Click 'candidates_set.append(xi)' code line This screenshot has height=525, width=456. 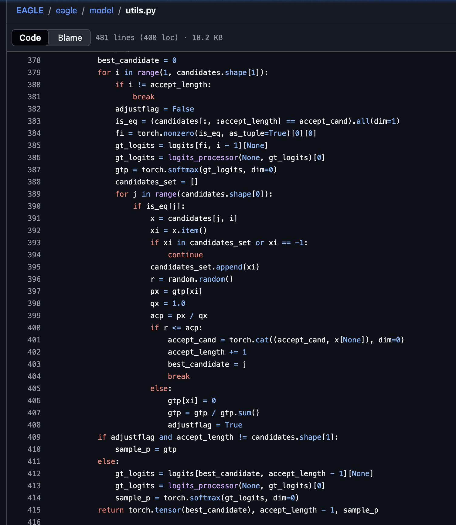tap(205, 267)
